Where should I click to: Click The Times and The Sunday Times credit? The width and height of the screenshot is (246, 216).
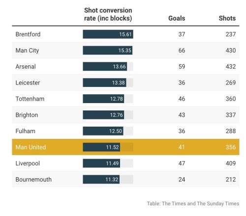[193, 204]
